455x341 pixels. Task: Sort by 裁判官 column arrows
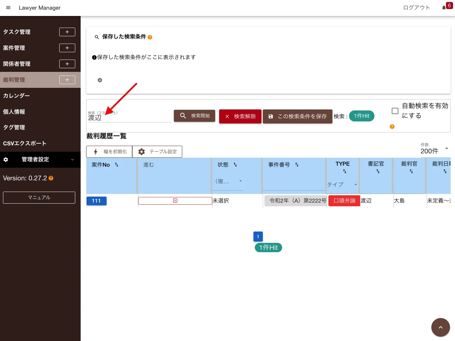point(411,171)
